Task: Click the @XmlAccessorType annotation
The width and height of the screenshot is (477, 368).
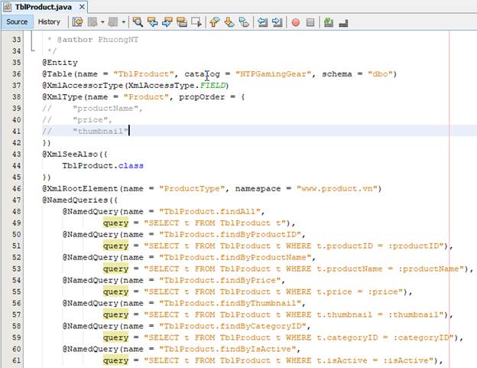Action: 83,85
